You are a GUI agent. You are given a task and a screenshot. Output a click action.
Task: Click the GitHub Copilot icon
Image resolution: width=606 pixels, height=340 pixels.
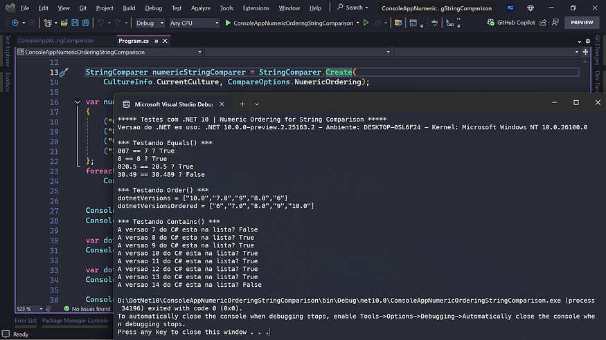click(491, 23)
